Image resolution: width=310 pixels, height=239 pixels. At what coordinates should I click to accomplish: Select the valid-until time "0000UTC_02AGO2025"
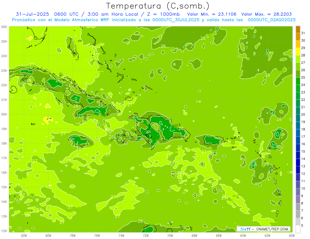click(272, 20)
